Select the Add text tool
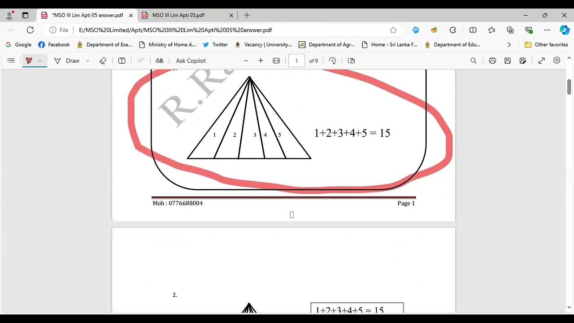This screenshot has height=323, width=574. click(x=122, y=61)
